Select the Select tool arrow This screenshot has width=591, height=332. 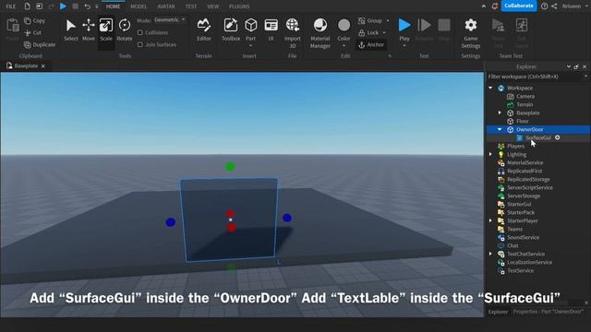click(x=70, y=30)
